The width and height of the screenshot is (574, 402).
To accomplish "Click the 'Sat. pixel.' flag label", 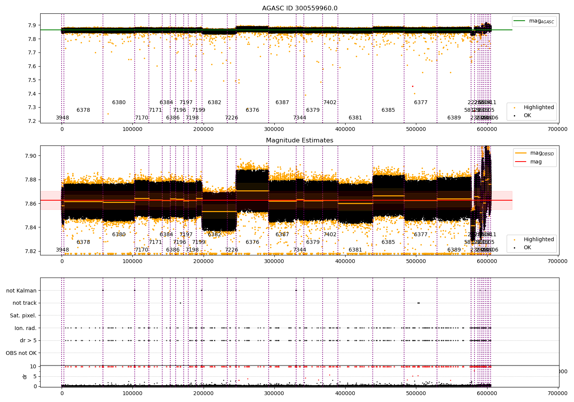I will (23, 315).
